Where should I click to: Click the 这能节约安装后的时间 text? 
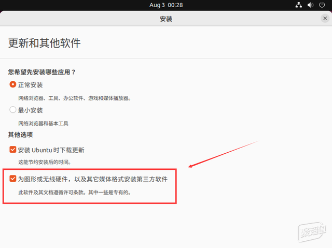click(45, 162)
